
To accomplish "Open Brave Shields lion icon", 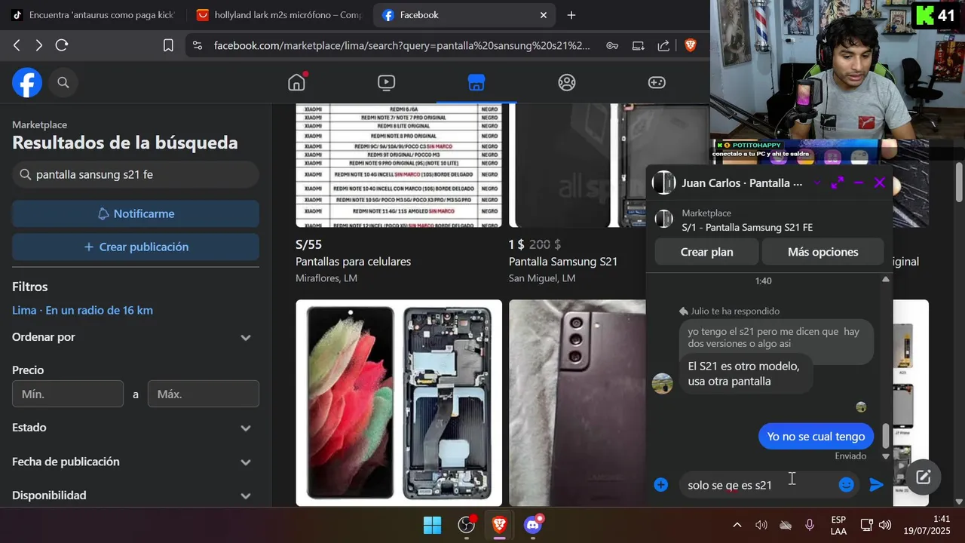I will (691, 45).
